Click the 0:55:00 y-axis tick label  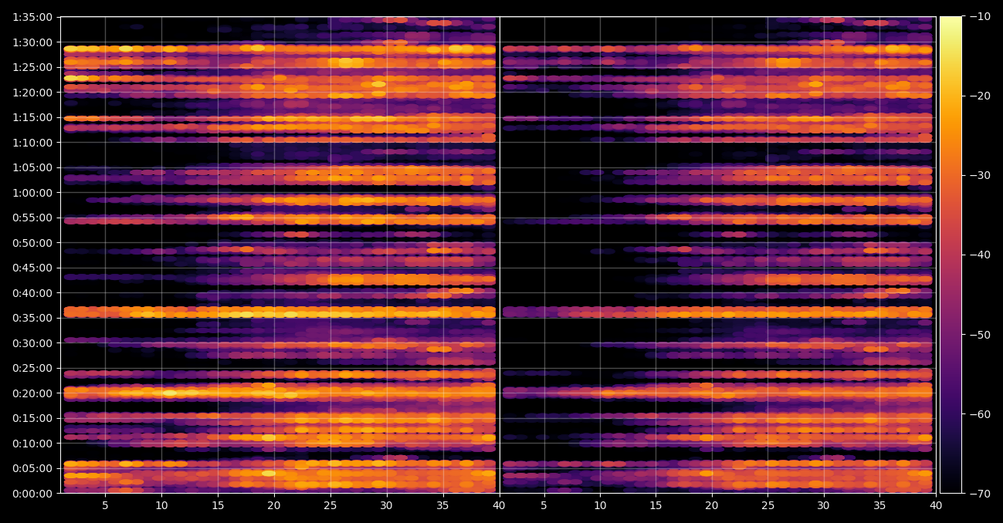(x=32, y=218)
